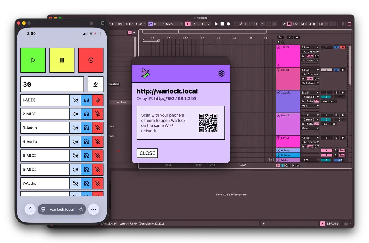Arm 4-Audio with its red mic icon
Viewport: 369px width, 243px height.
[98, 142]
